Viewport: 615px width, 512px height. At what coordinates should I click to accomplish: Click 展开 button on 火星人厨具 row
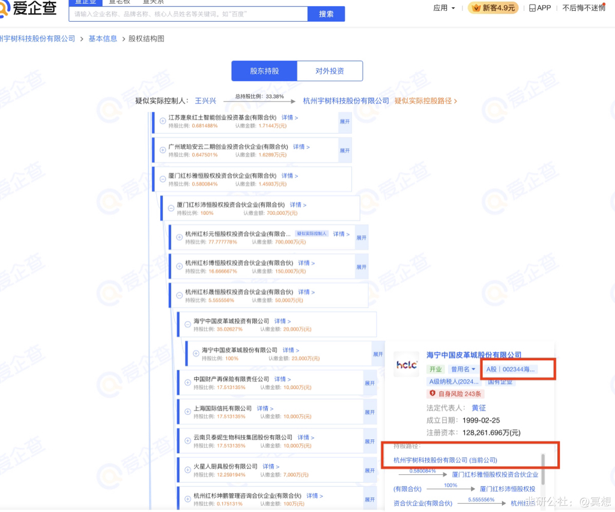(x=370, y=471)
